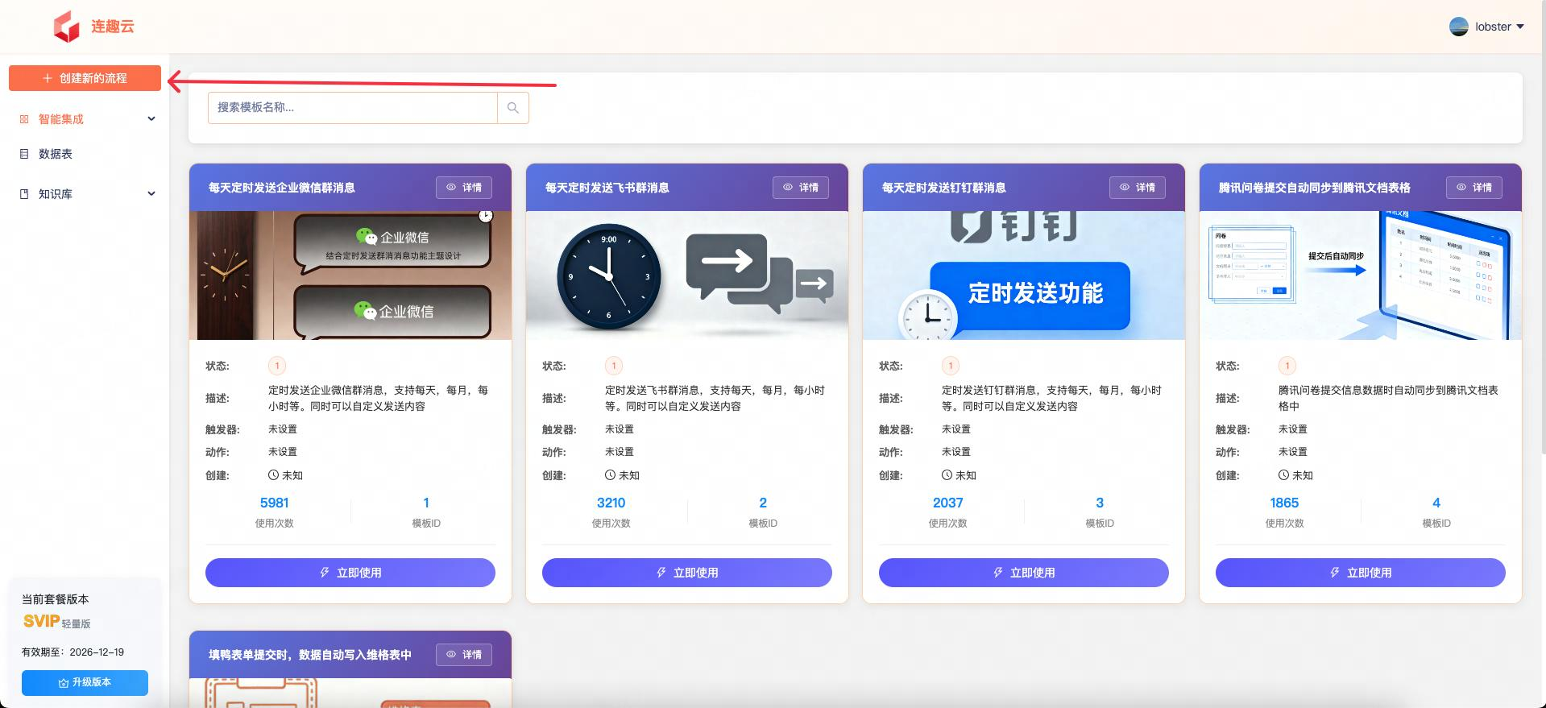Click the clock icon beside 未知 on 钉钉 card
Screen dimensions: 1546x708
click(x=947, y=475)
